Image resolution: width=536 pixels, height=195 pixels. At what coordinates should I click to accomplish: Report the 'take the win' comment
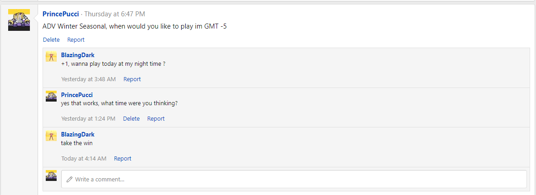point(122,158)
